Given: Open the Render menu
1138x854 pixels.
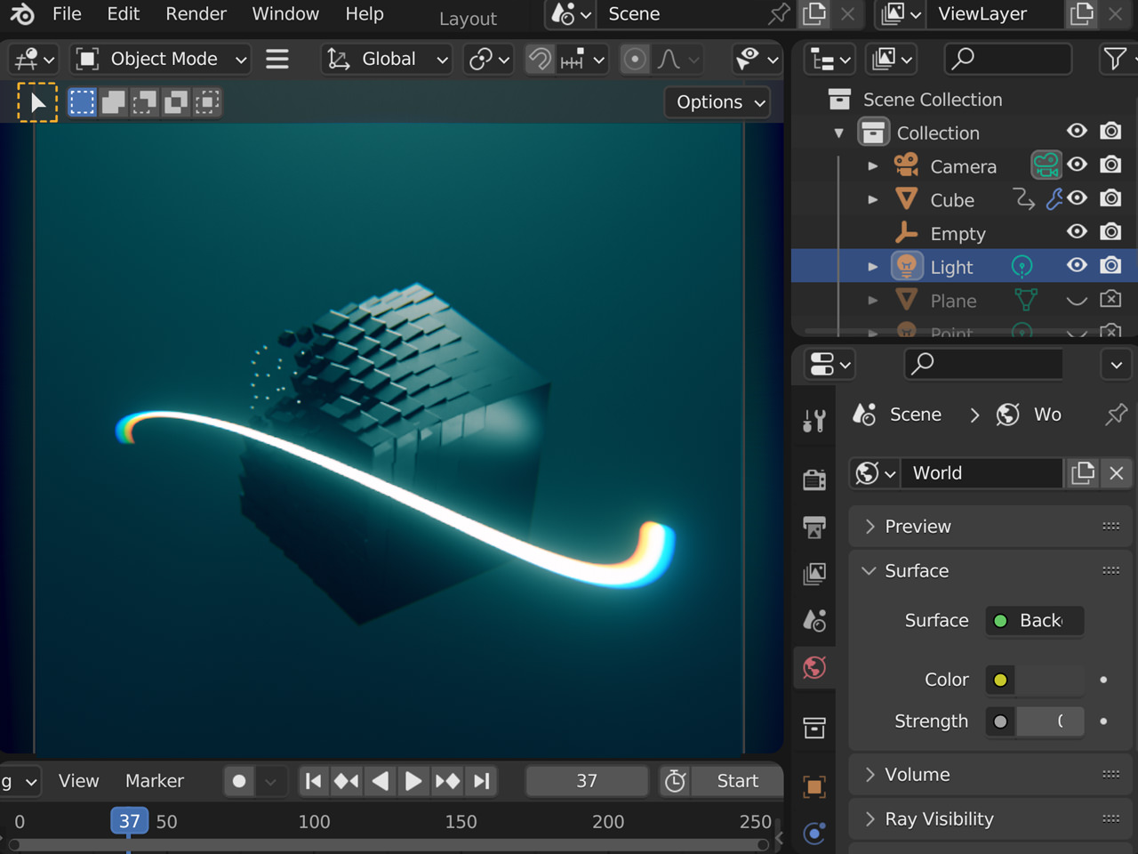Looking at the screenshot, I should point(196,14).
